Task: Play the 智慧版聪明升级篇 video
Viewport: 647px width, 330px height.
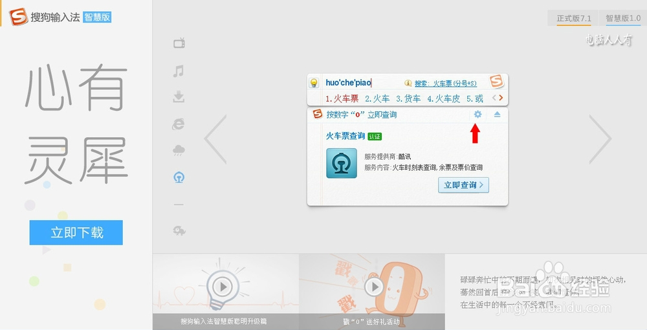Action: point(223,286)
